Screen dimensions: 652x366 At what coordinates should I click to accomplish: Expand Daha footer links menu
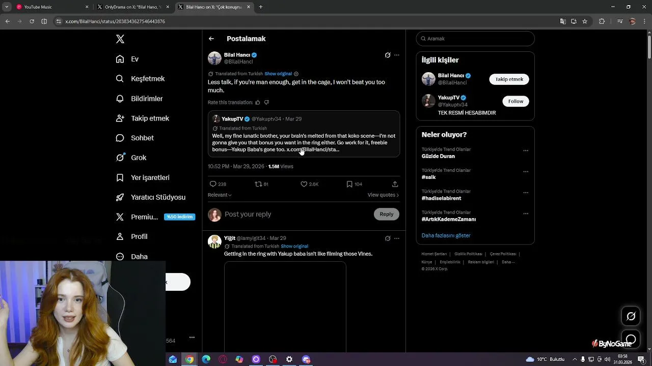[508, 262]
